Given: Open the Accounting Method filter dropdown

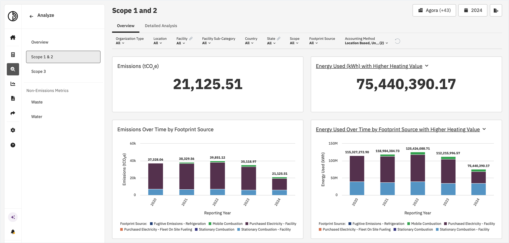Looking at the screenshot, I should pos(366,43).
